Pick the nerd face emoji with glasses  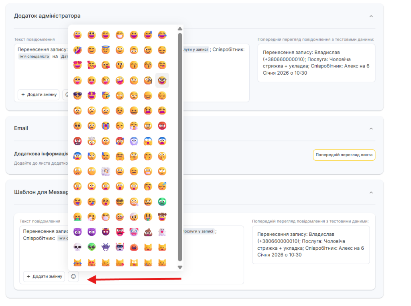162,80
